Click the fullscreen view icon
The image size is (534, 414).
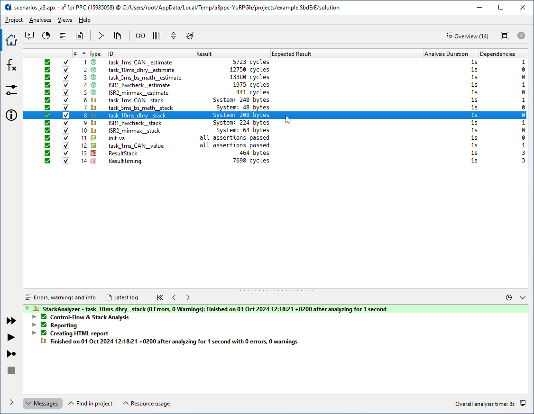point(505,36)
